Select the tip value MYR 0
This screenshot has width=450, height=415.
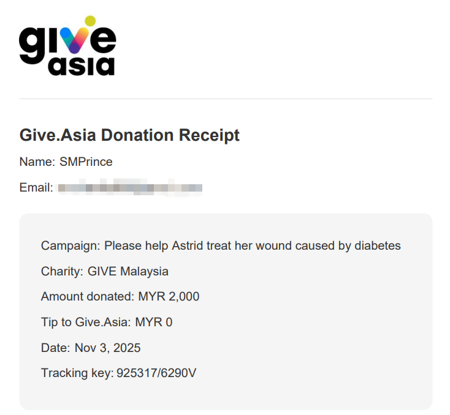click(x=154, y=322)
